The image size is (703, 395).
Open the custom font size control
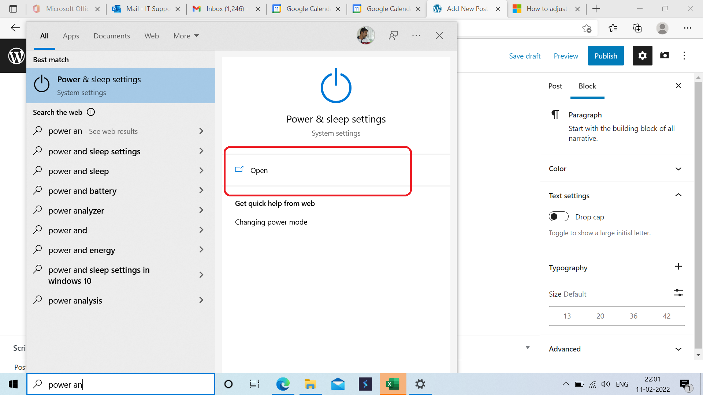(x=678, y=293)
